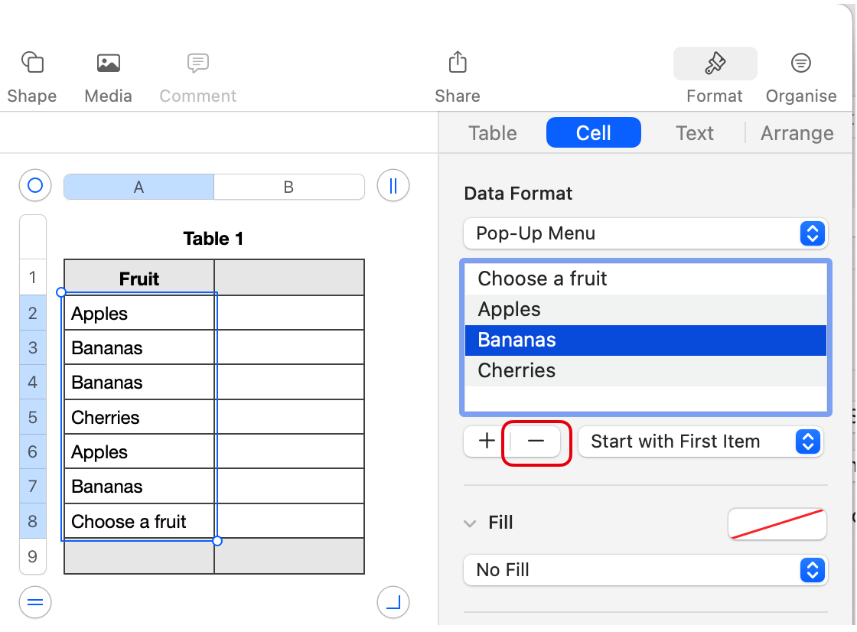Open Start with First Item dropdown
This screenshot has height=632, width=857.
[700, 441]
